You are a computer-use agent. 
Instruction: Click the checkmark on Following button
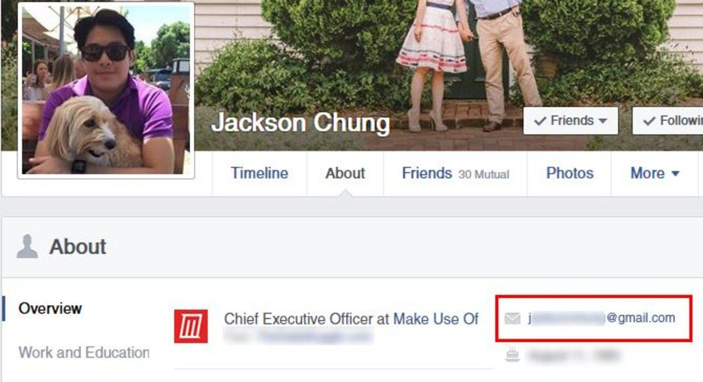click(649, 121)
